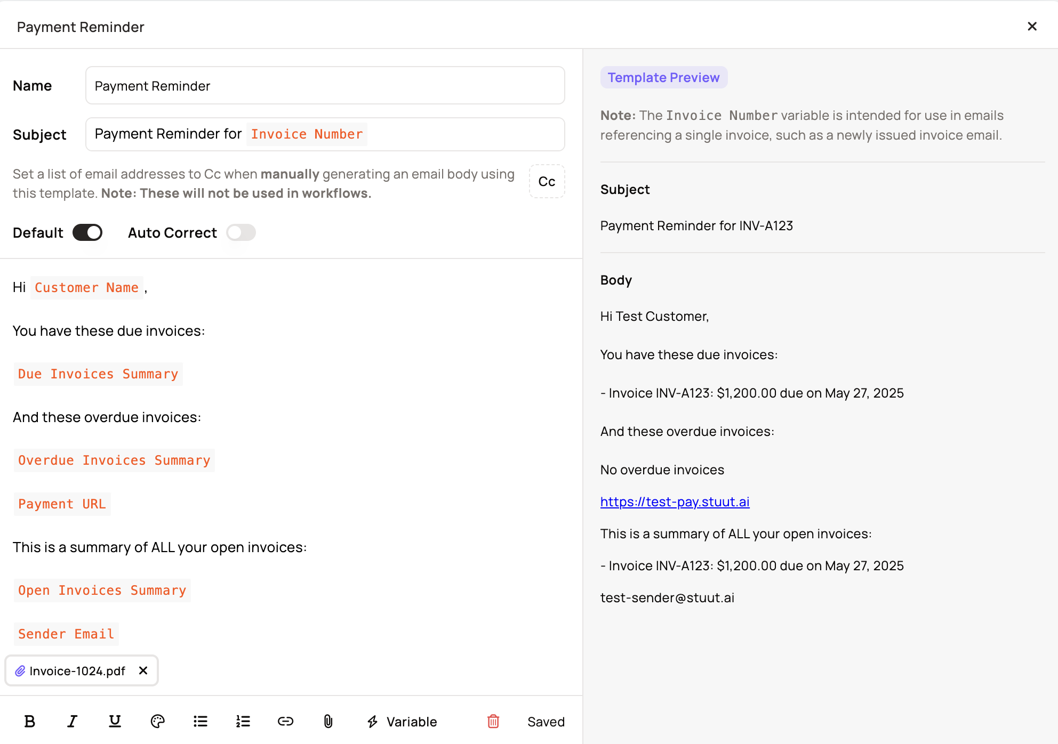Select the Template Preview tab
The image size is (1058, 744).
(x=663, y=78)
